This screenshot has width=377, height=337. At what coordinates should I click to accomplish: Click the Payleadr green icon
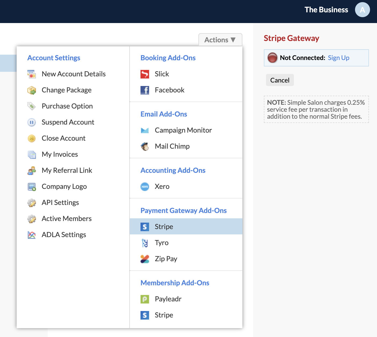click(145, 299)
